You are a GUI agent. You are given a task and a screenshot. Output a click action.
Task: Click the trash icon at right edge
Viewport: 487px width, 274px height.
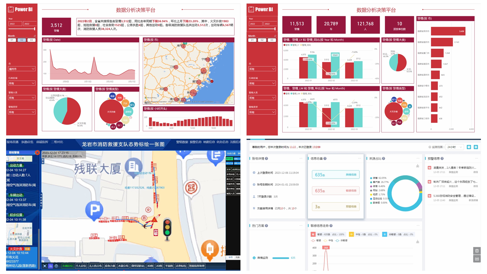tap(477, 251)
